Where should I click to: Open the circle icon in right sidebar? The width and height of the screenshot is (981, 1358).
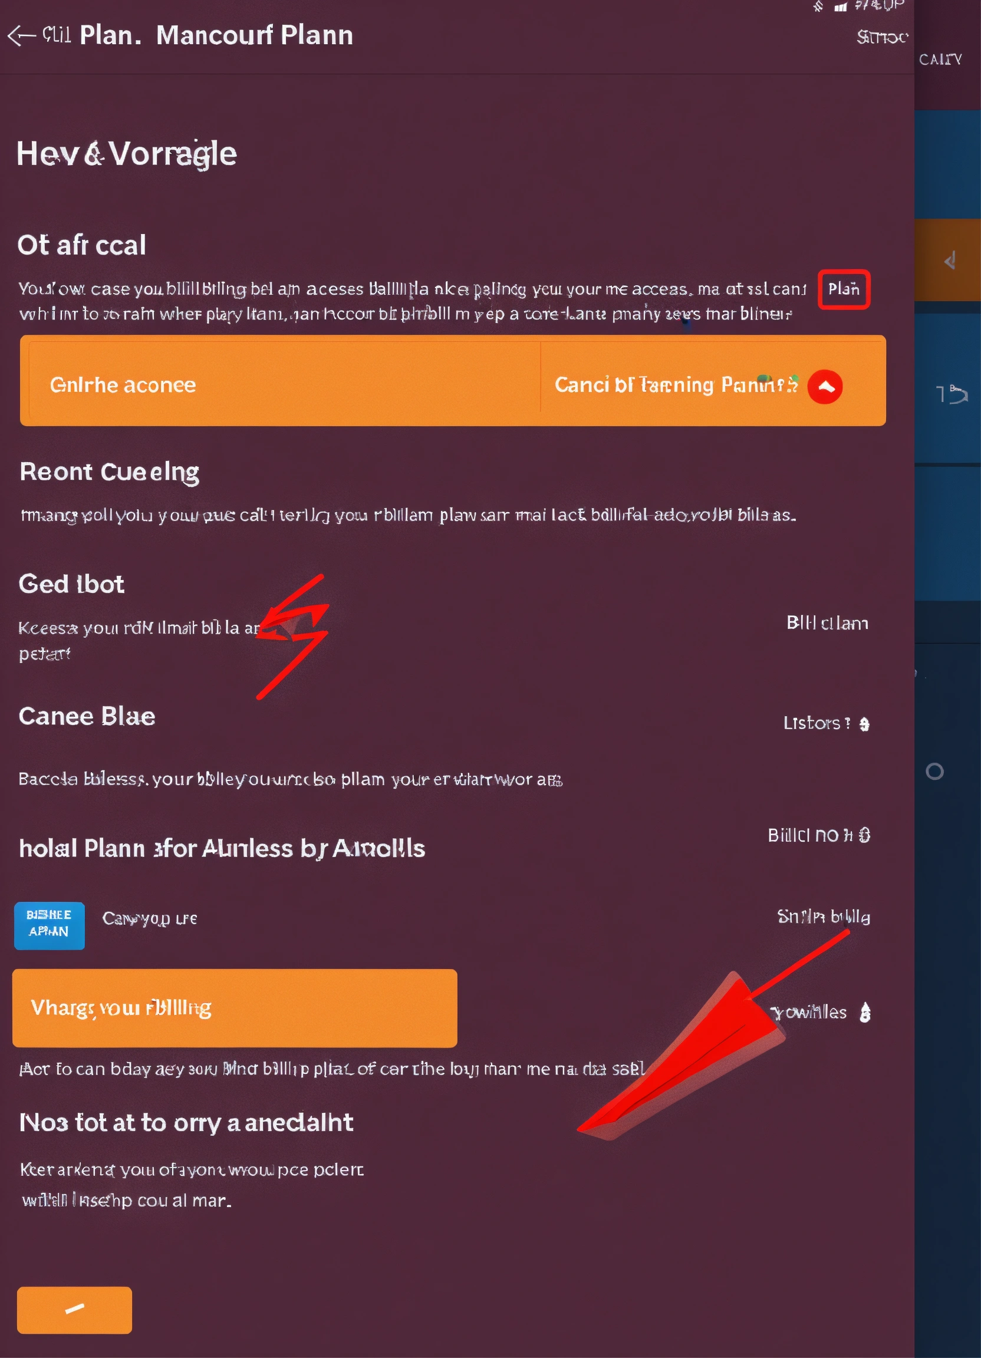(x=934, y=771)
